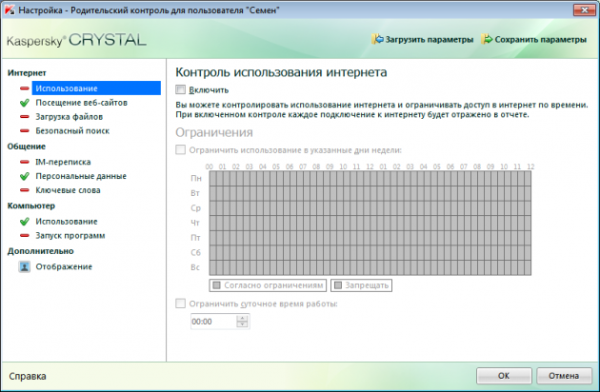Image resolution: width=600 pixels, height=392 pixels.
Task: Open the Посещение веб-сайтов section
Action: click(x=82, y=103)
